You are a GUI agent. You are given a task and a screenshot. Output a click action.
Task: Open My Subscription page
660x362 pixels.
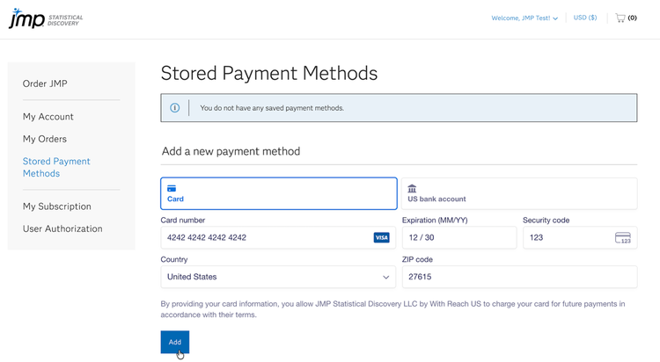point(57,206)
